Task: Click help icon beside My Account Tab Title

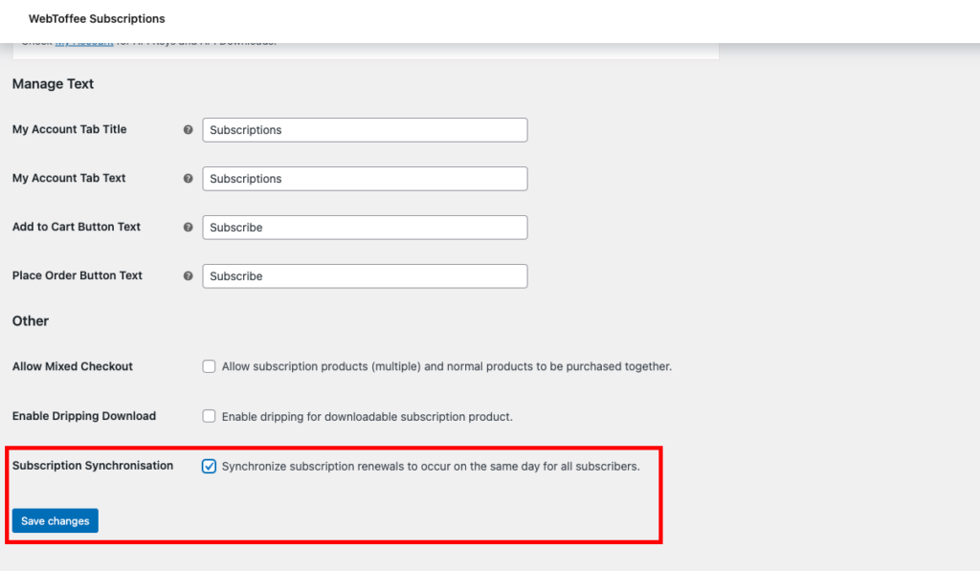Action: (189, 130)
